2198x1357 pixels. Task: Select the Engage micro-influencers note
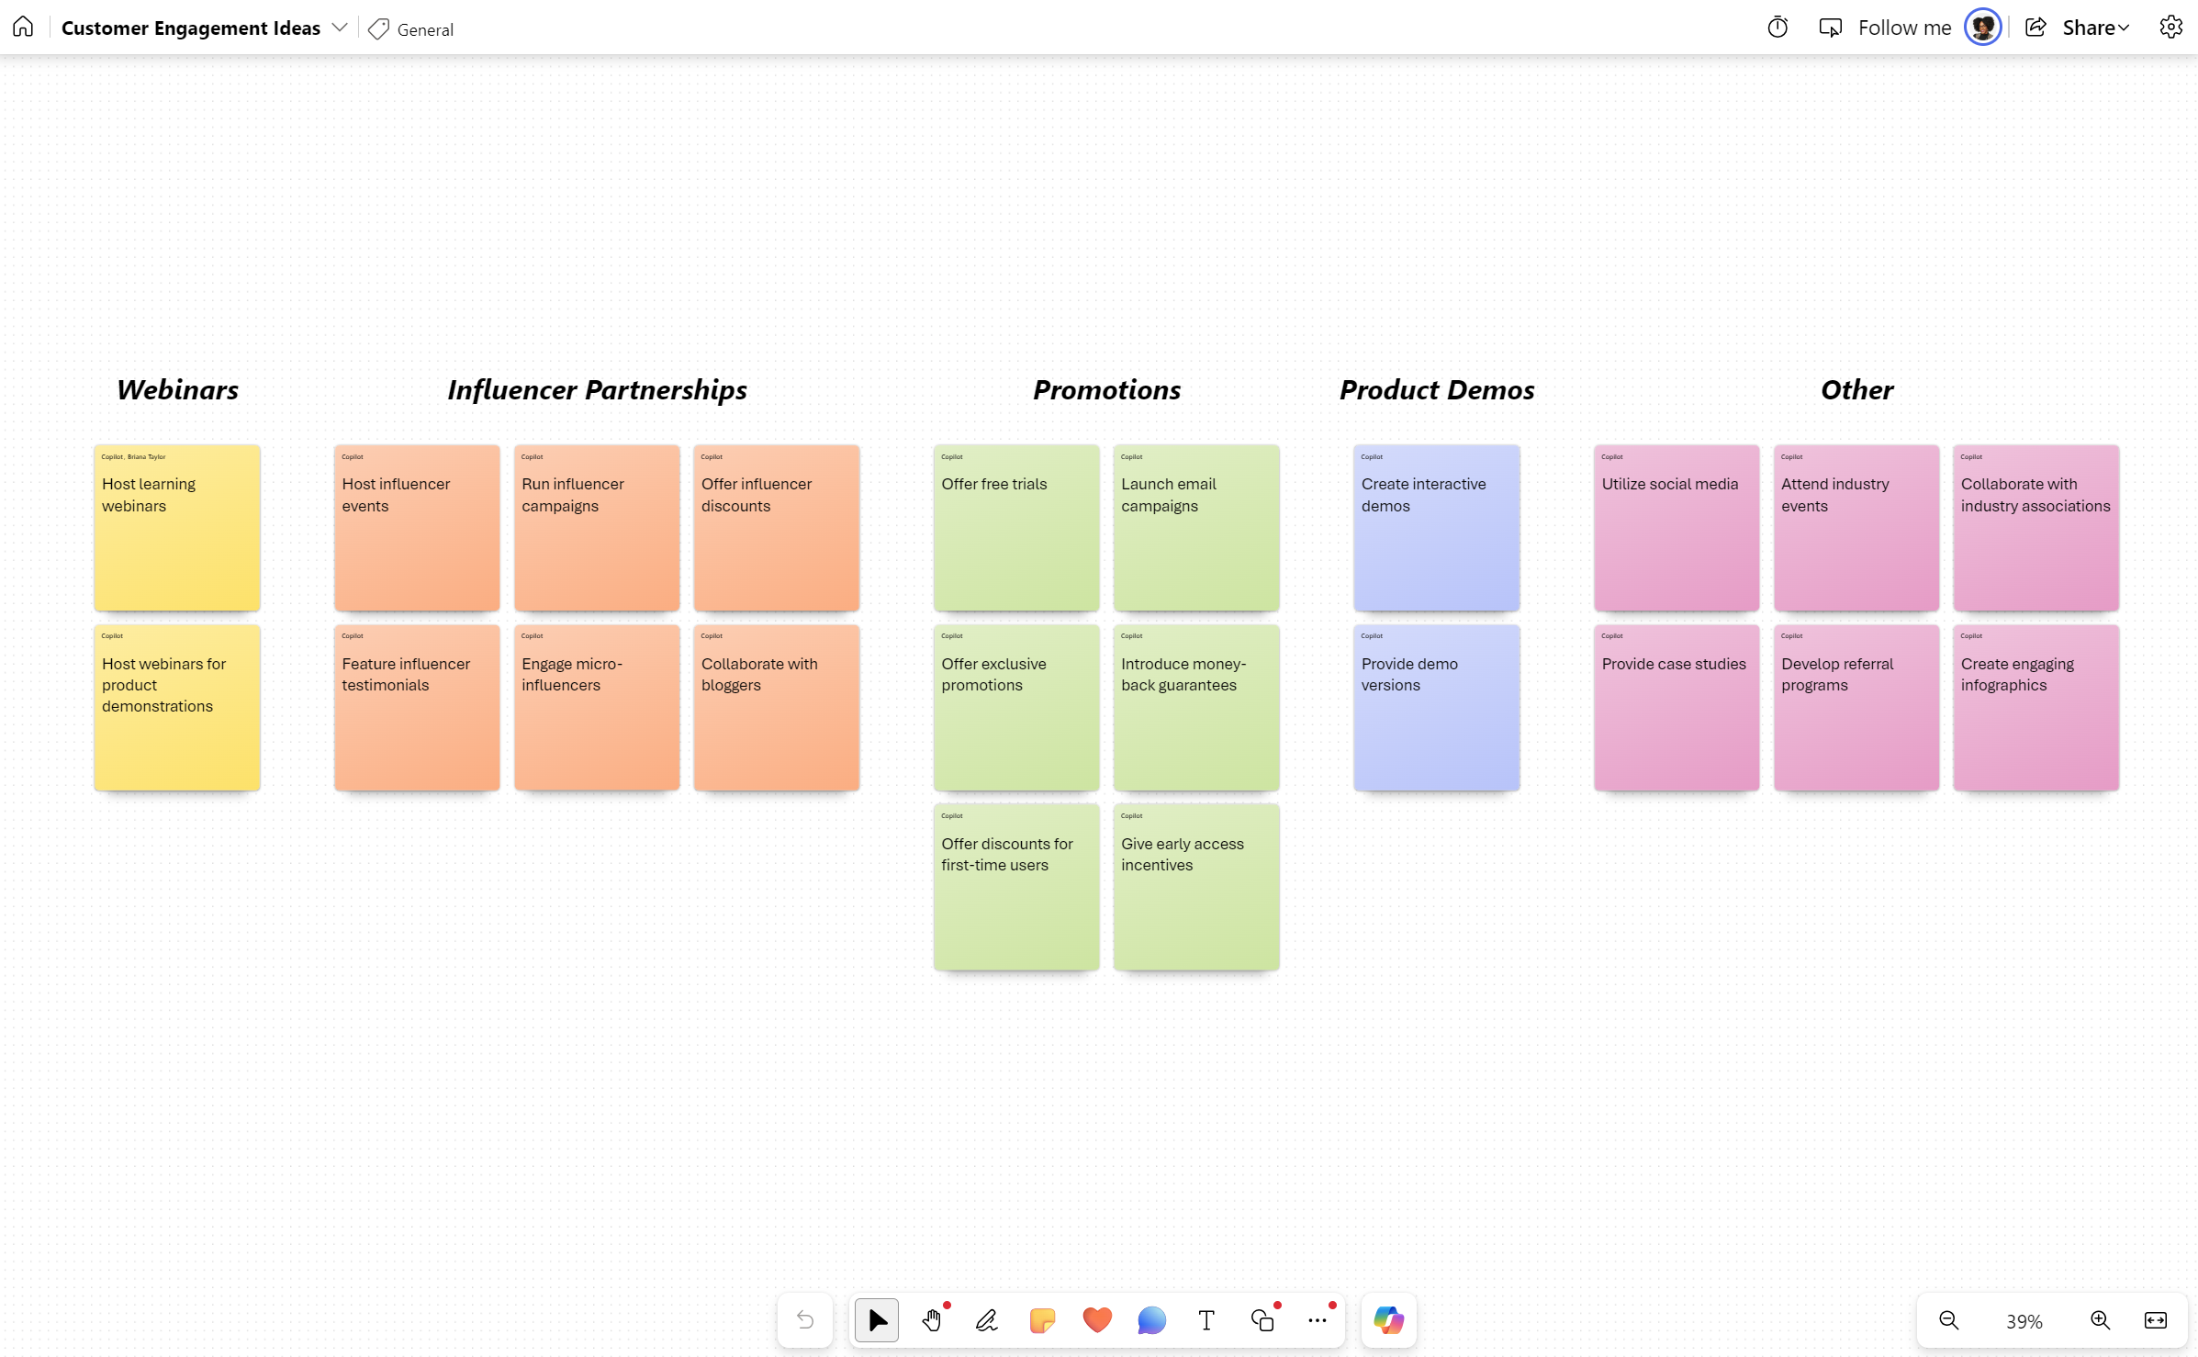click(597, 708)
